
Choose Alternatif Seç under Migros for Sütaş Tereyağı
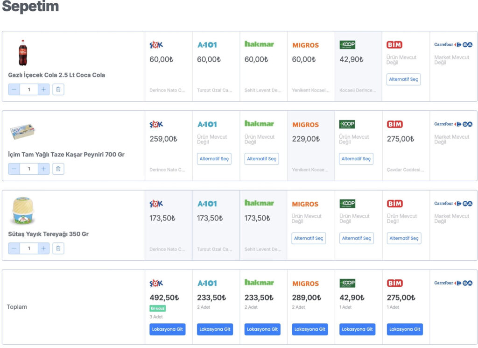pos(309,238)
